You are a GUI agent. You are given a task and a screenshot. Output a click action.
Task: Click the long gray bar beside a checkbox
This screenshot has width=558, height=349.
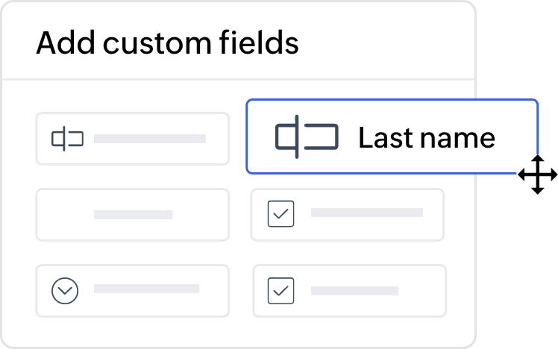coord(367,213)
